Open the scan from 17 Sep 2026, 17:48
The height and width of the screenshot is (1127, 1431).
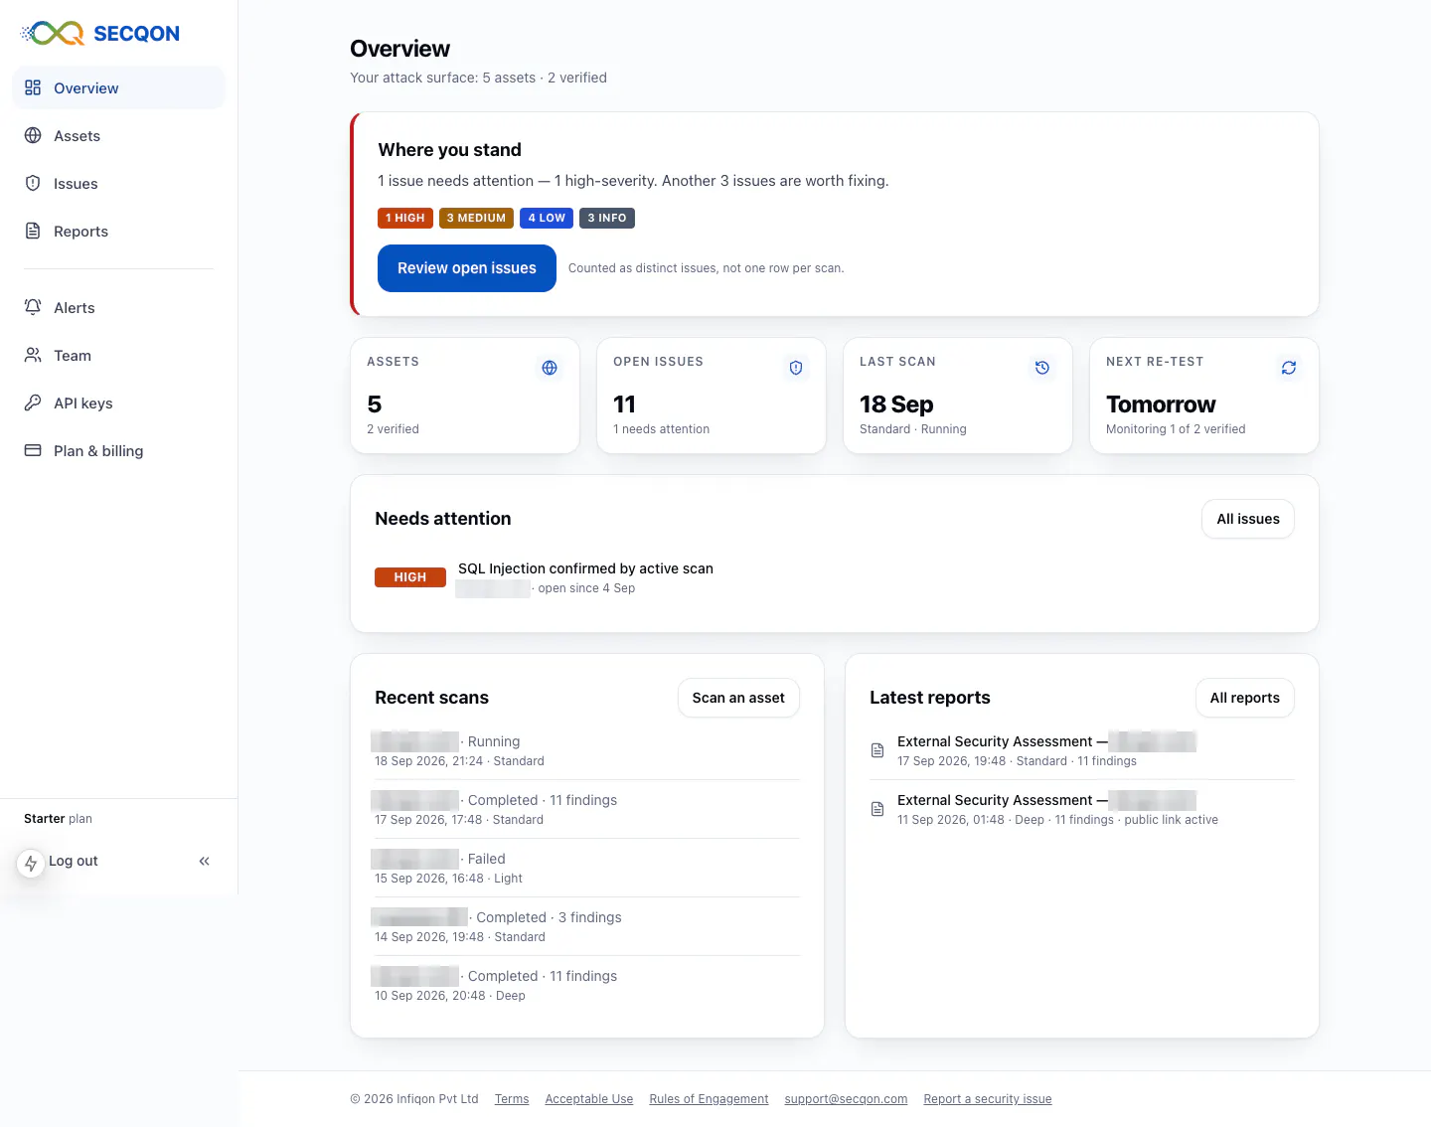click(587, 809)
